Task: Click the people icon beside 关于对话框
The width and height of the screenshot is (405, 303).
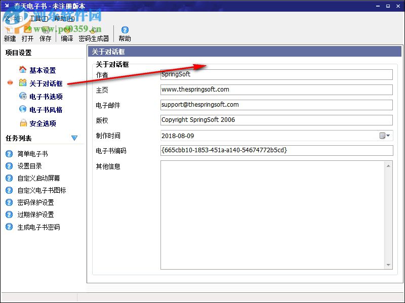Action: (23, 82)
